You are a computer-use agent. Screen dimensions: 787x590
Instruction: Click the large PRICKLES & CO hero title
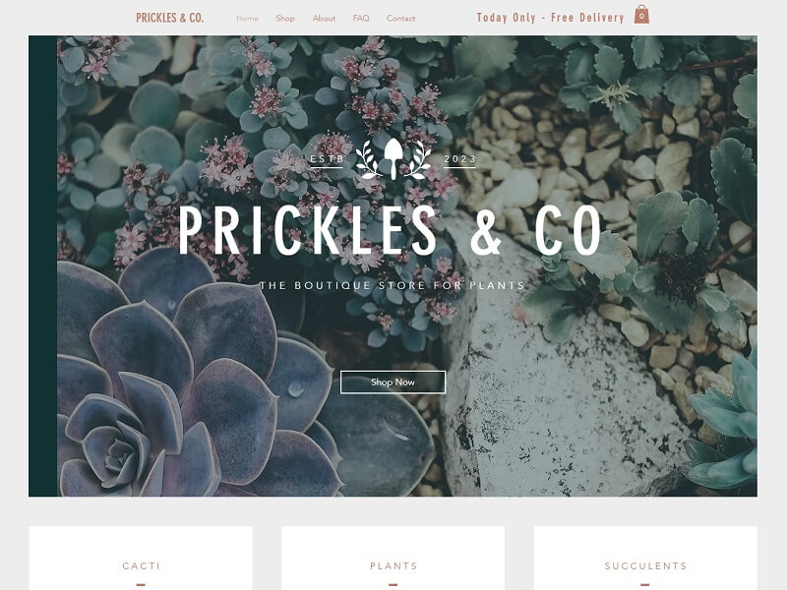click(x=390, y=231)
